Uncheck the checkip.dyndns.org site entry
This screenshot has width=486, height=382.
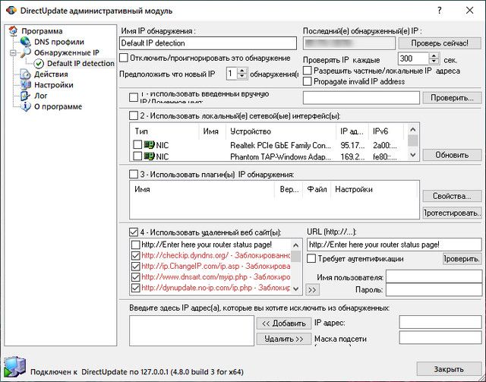pos(135,256)
